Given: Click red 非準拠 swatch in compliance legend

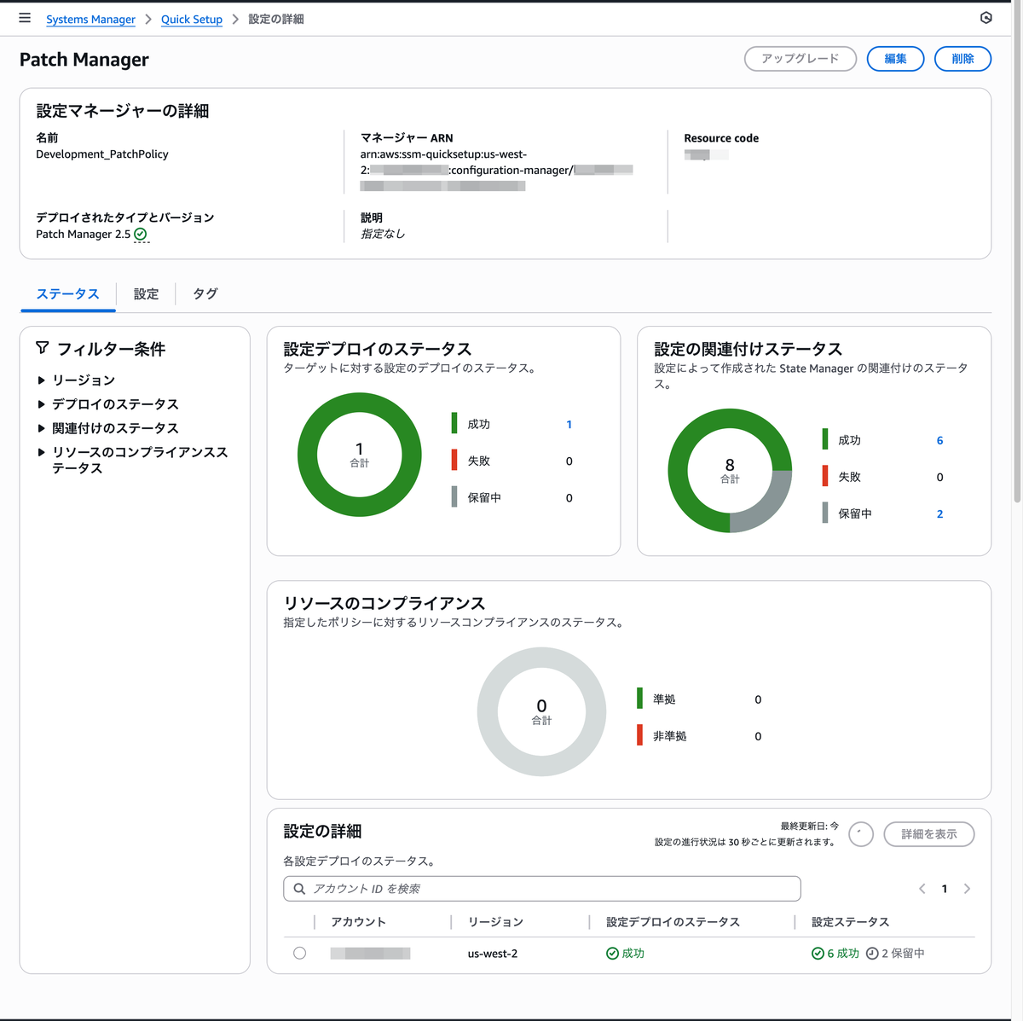Looking at the screenshot, I should point(639,735).
